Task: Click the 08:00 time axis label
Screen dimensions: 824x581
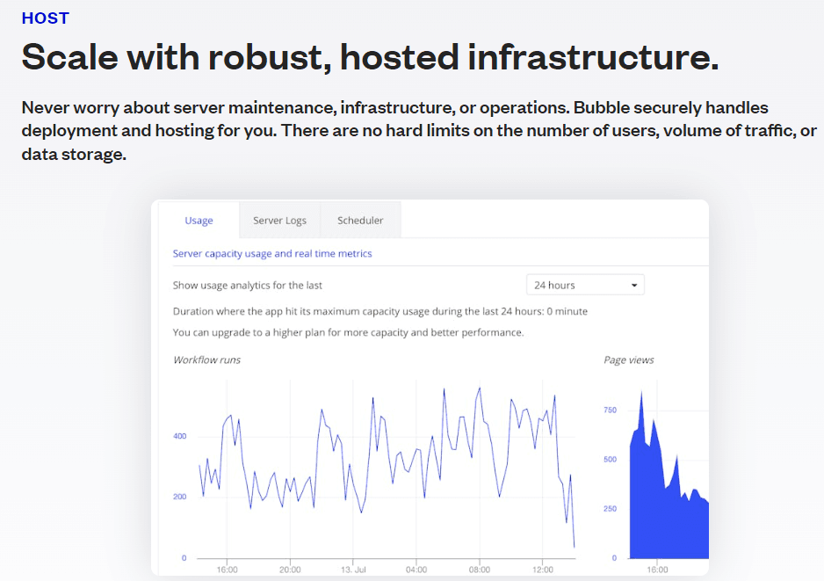Action: [480, 570]
